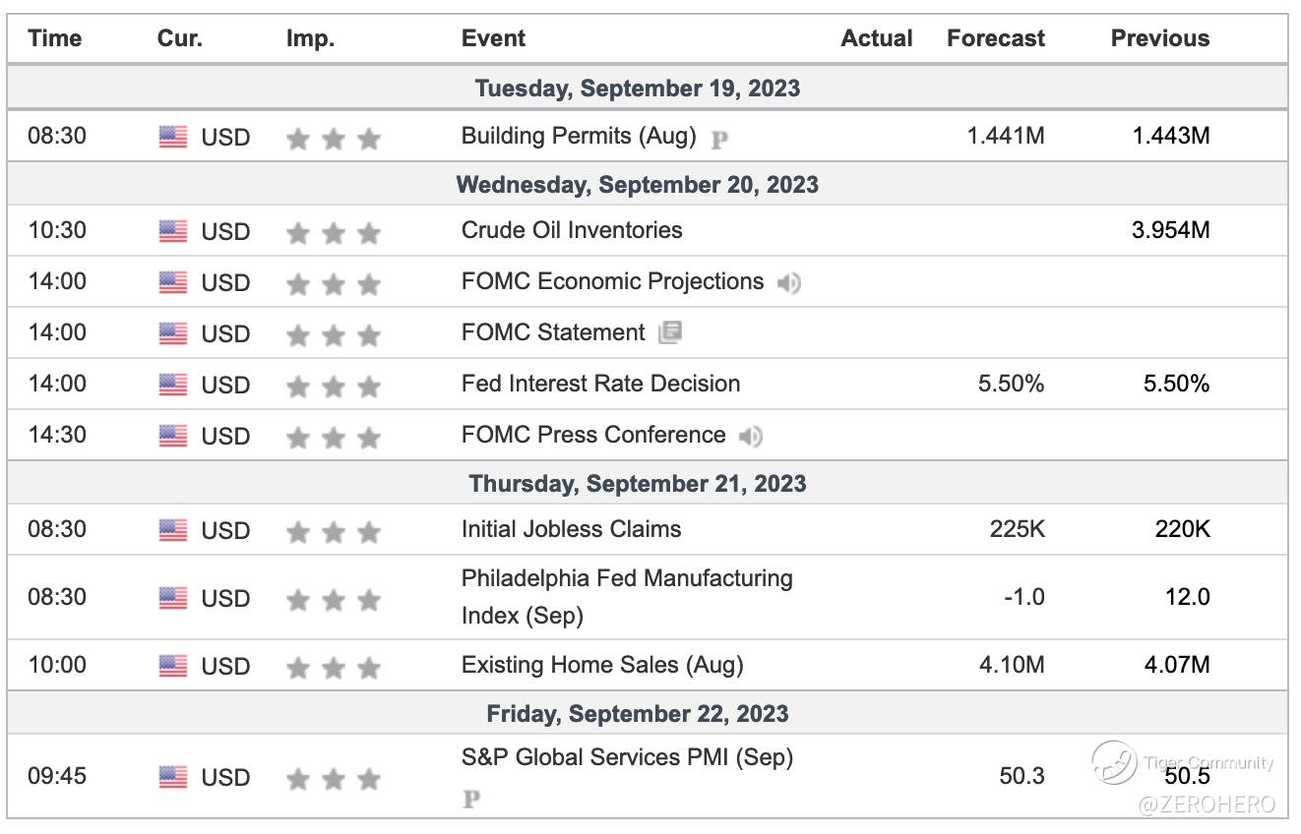Select Philadelphia Fed Manufacturing Index (Sep) event
Image resolution: width=1301 pixels, height=834 pixels.
pos(627,597)
